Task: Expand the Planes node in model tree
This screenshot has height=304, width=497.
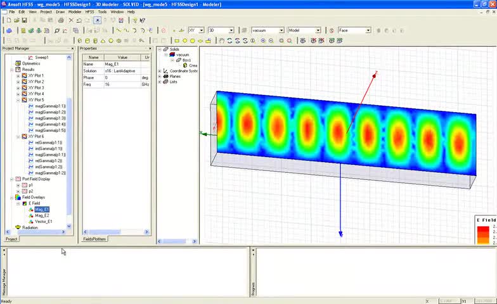Action: 160,76
